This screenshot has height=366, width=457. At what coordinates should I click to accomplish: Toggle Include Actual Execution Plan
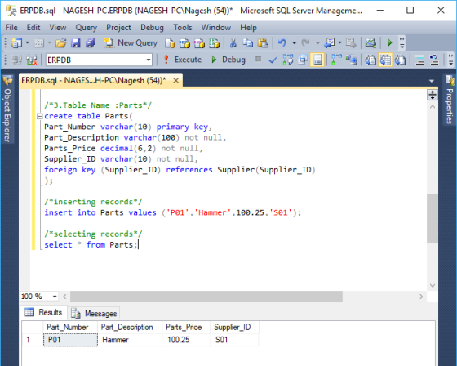click(336, 60)
